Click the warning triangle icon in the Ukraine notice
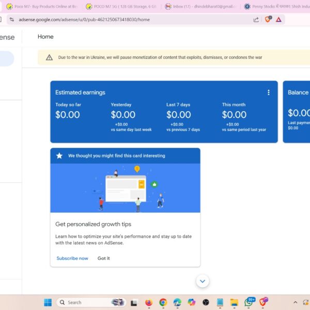 point(49,57)
